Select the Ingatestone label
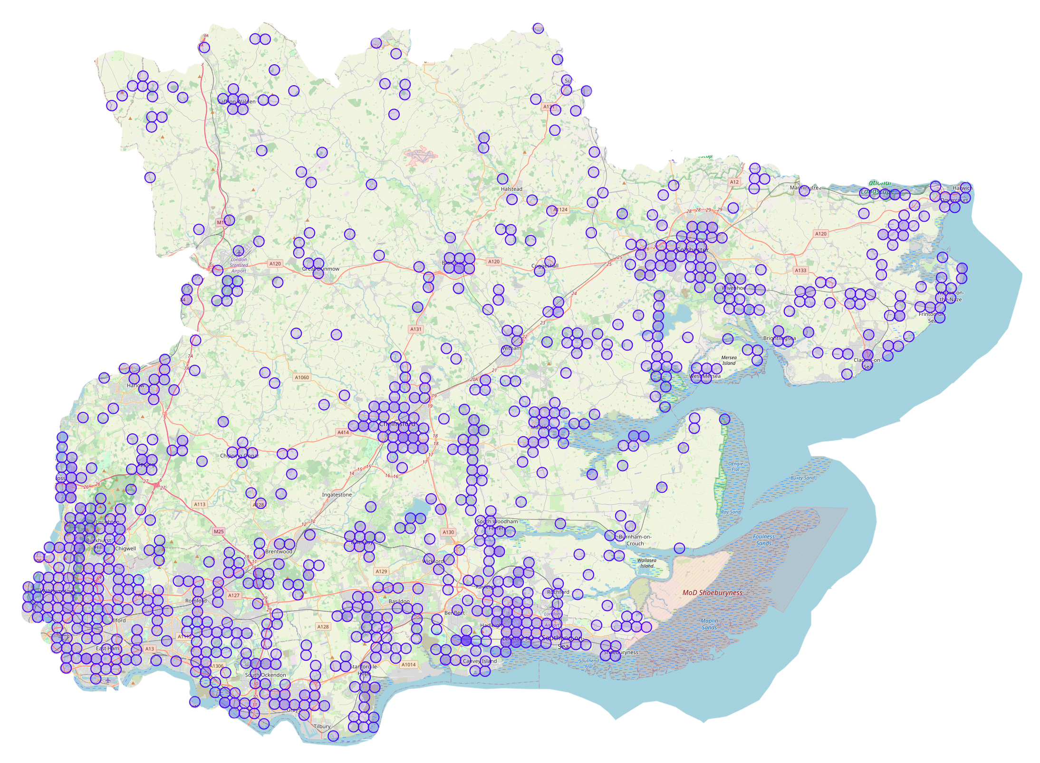This screenshot has width=1040, height=763. click(337, 495)
